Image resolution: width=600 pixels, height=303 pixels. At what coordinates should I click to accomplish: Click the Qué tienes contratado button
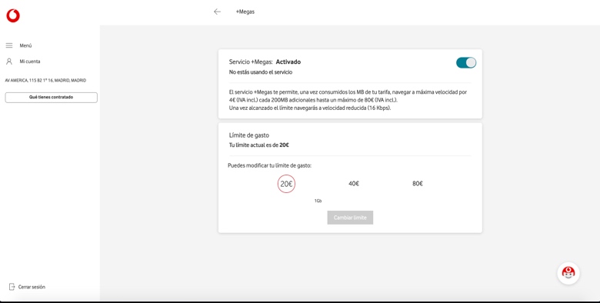pyautogui.click(x=52, y=97)
